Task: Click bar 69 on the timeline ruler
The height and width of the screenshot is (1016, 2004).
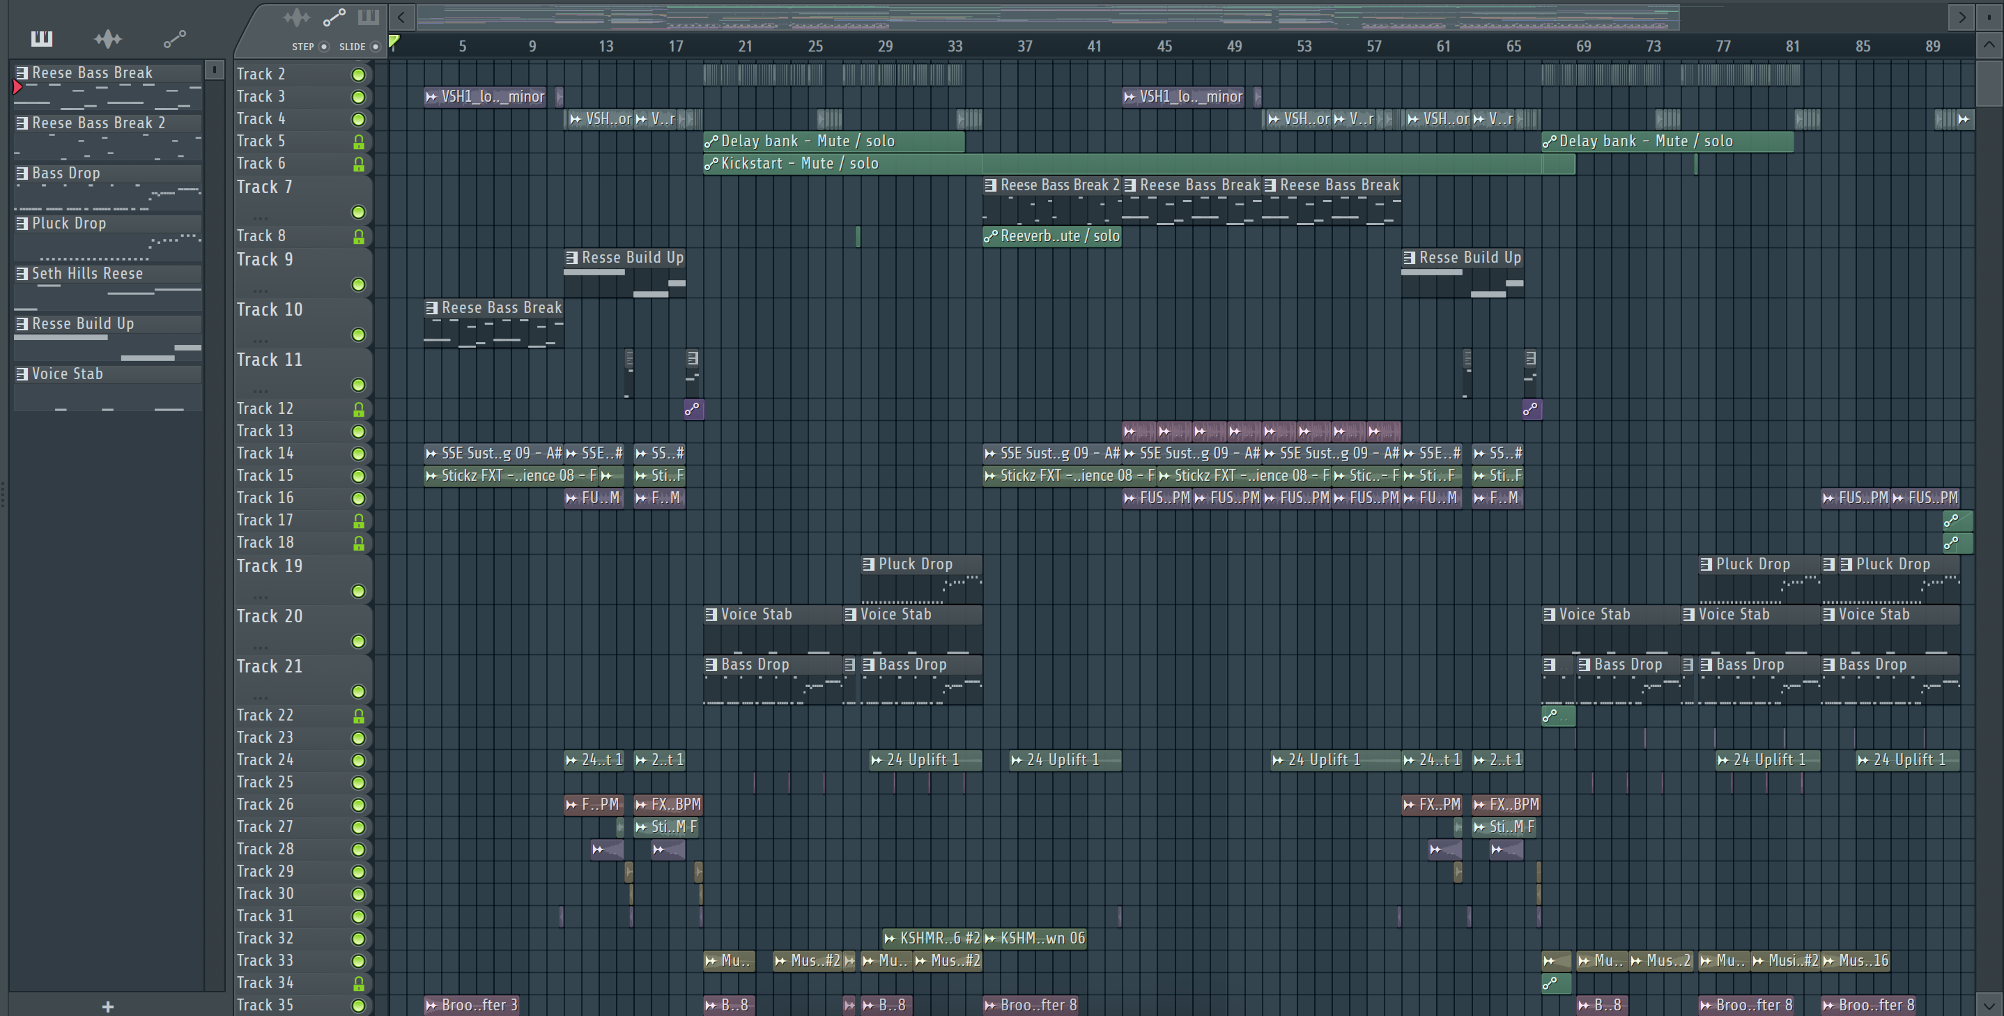Action: [x=1583, y=47]
